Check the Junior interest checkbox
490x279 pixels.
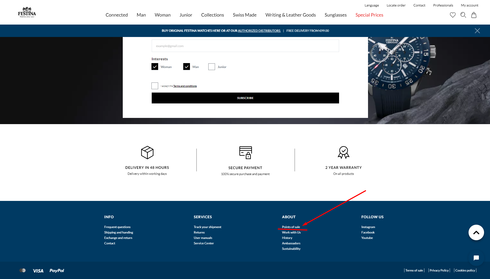212,67
